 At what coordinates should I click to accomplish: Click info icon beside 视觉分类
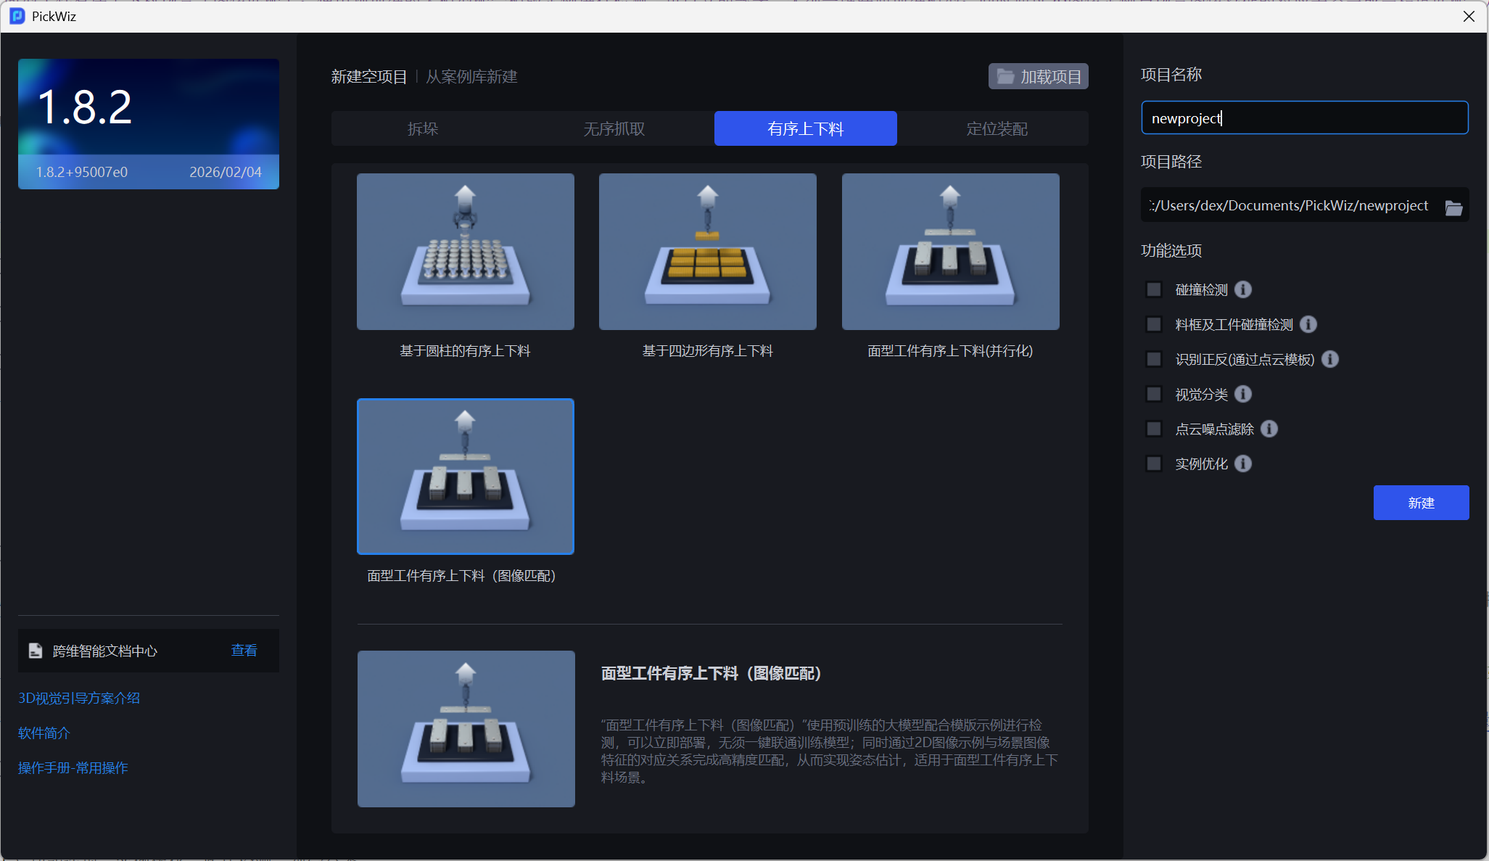pos(1243,394)
